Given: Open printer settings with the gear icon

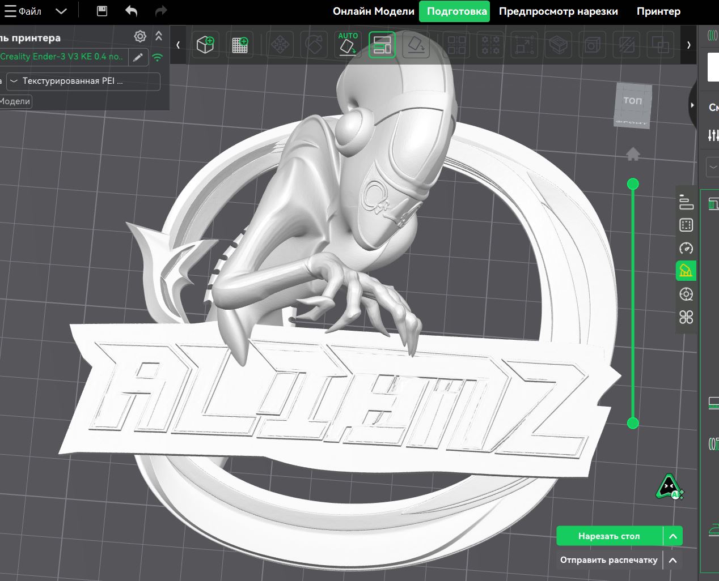Looking at the screenshot, I should [140, 37].
